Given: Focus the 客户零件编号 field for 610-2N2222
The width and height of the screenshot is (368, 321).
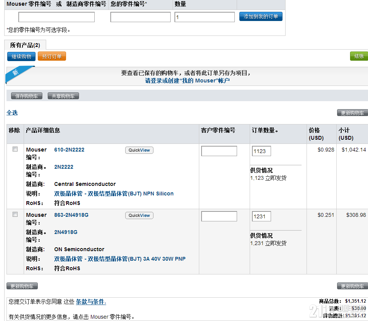Looking at the screenshot, I should [219, 151].
